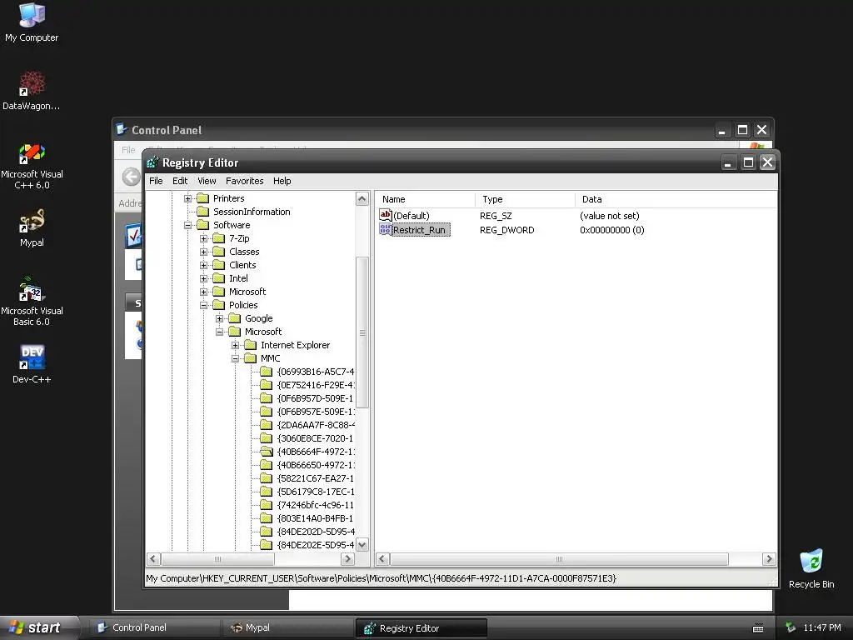853x640 pixels.
Task: Click the Internet Explorer folder icon
Action: click(250, 345)
